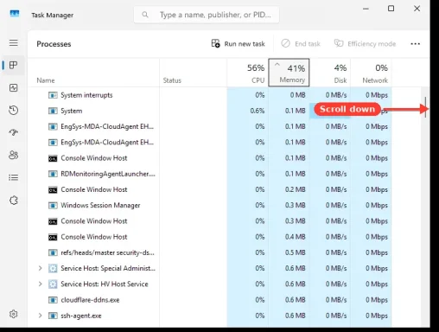The width and height of the screenshot is (439, 332).
Task: Open the Performance sidebar icon
Action: 14,87
